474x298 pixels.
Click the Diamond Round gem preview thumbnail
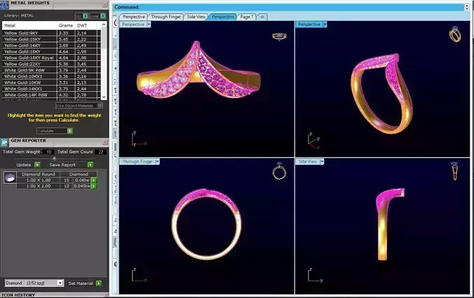[10, 177]
